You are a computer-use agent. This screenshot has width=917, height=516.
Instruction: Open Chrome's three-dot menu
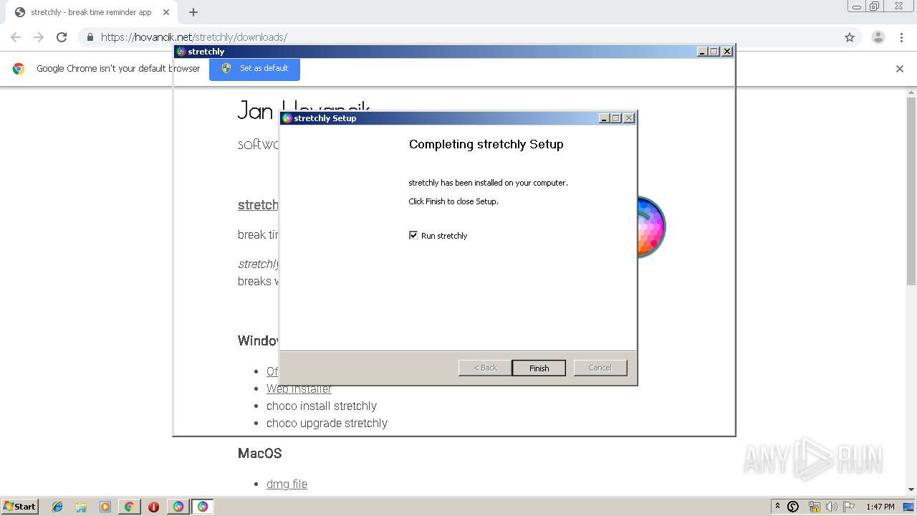(902, 37)
